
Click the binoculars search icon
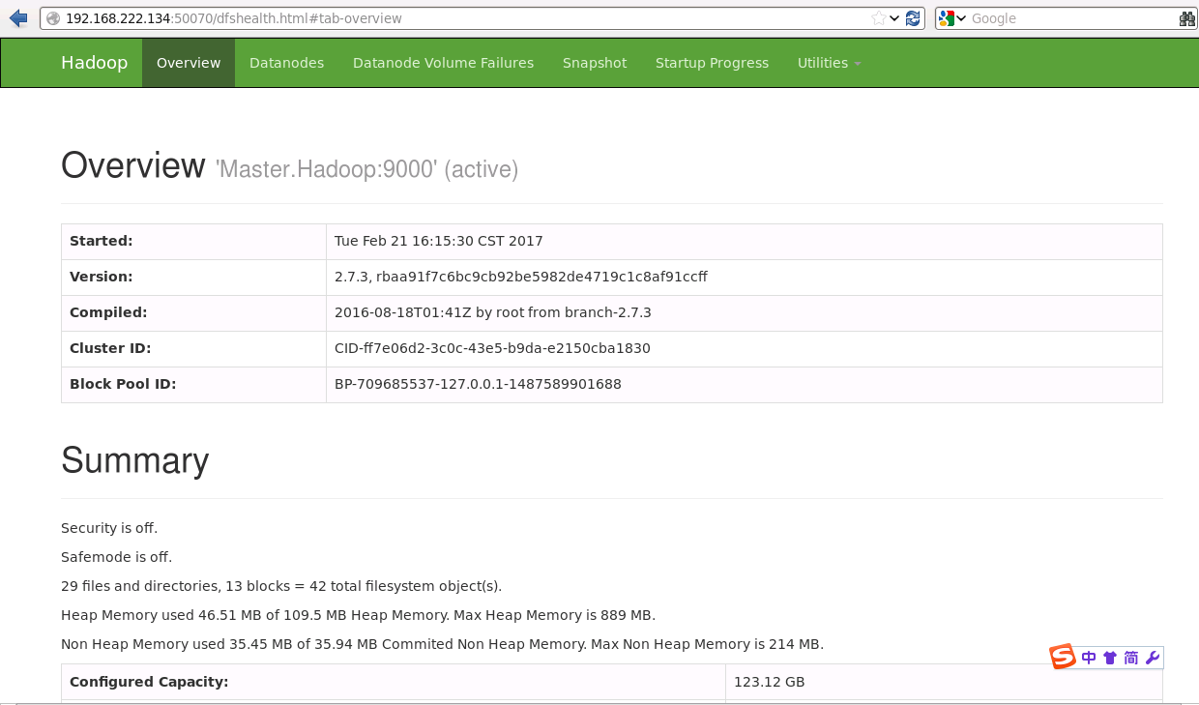click(1187, 18)
